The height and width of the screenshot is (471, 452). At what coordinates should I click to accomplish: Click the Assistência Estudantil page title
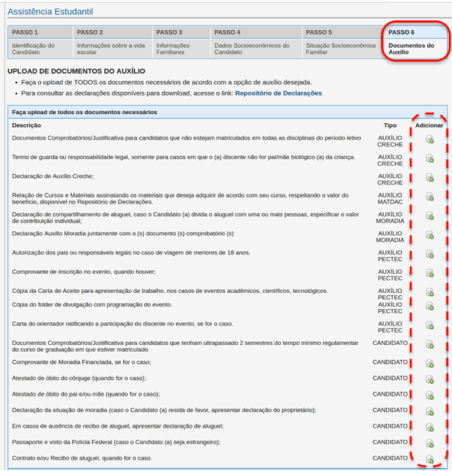[x=50, y=11]
